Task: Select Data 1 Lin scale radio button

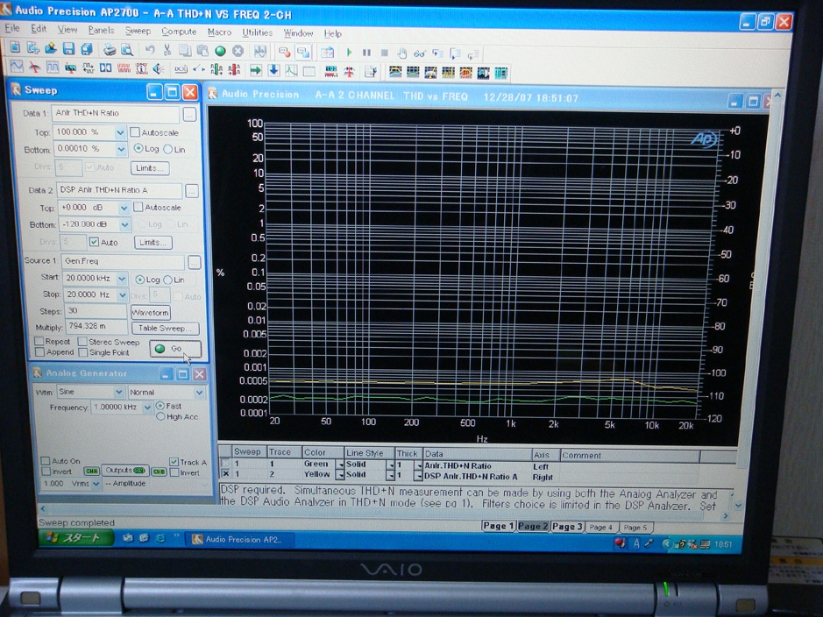Action: pos(168,149)
